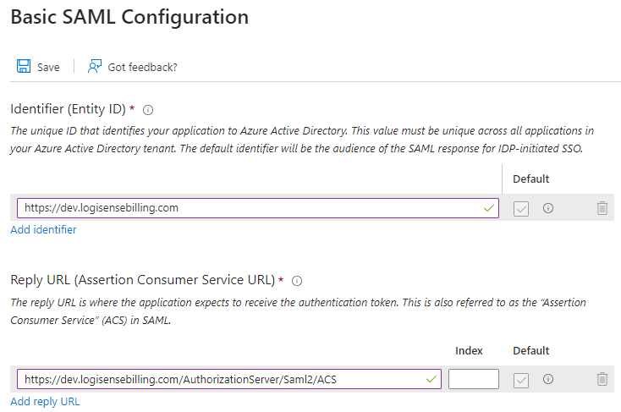Screen dimensions: 621x412
Task: Click the Index column header
Action: [469, 350]
